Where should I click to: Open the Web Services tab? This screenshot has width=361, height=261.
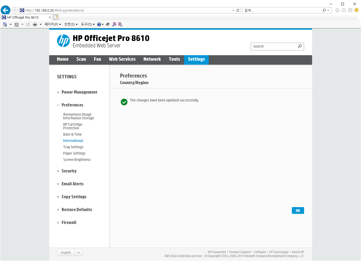tap(122, 59)
